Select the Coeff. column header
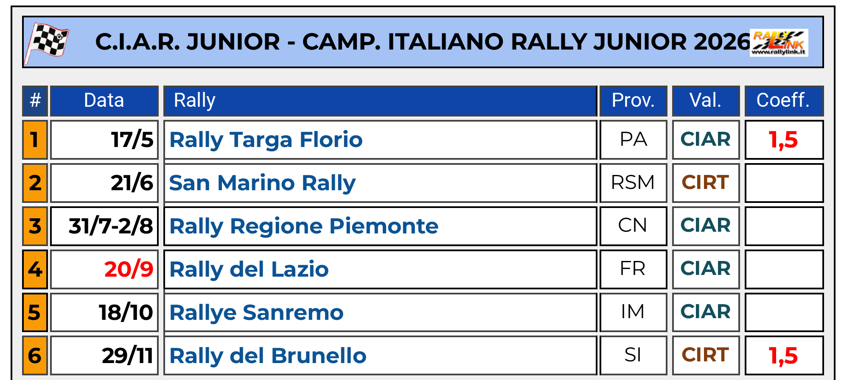 pos(783,101)
